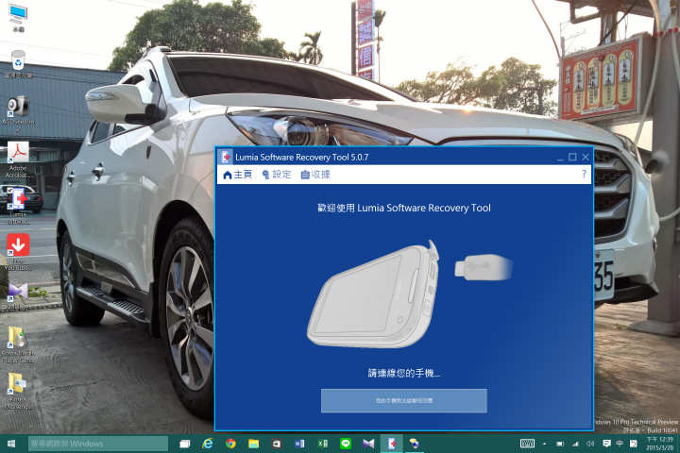Expand the hidden system tray icons

pos(544,444)
